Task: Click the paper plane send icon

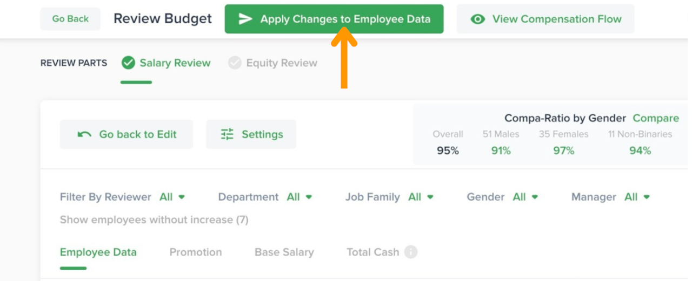Action: 245,19
